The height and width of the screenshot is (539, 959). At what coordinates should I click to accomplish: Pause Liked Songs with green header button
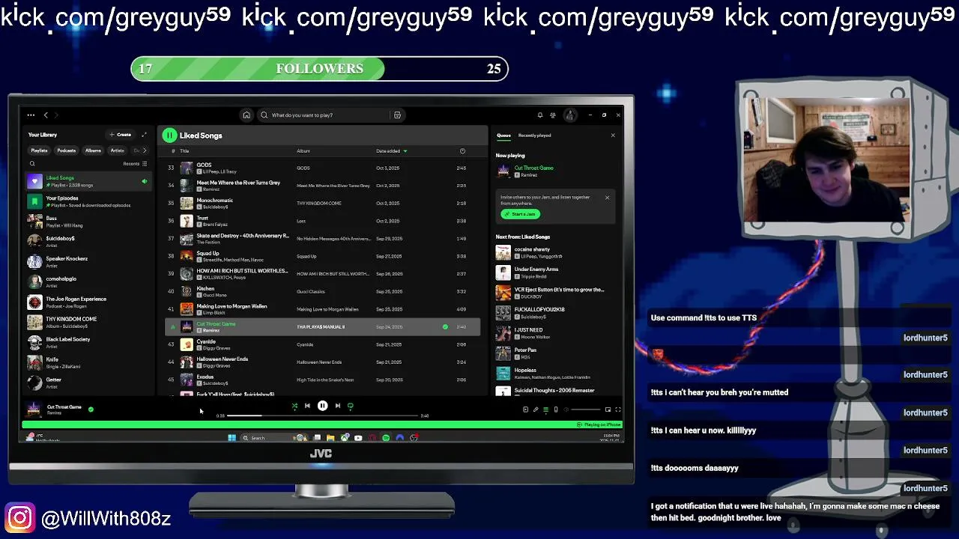[x=169, y=135]
